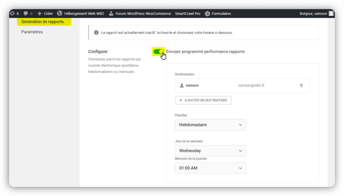
Task: Toggle Envoyer programmé performance rapports switch
Action: (158, 51)
